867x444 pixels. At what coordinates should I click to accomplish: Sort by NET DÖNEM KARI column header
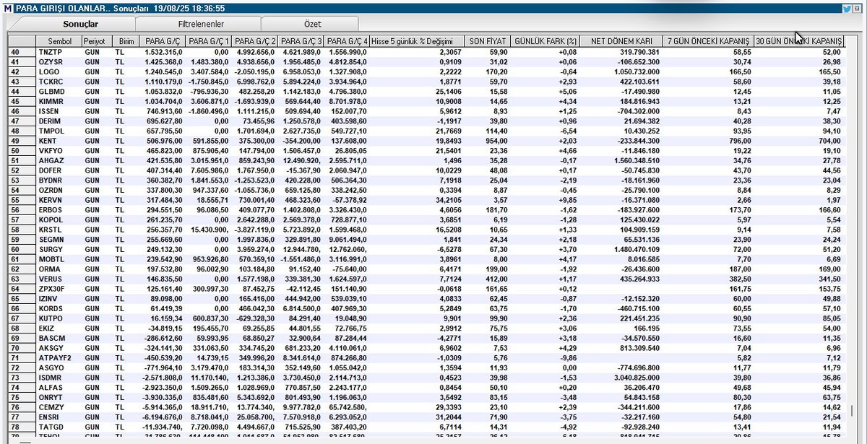point(622,41)
